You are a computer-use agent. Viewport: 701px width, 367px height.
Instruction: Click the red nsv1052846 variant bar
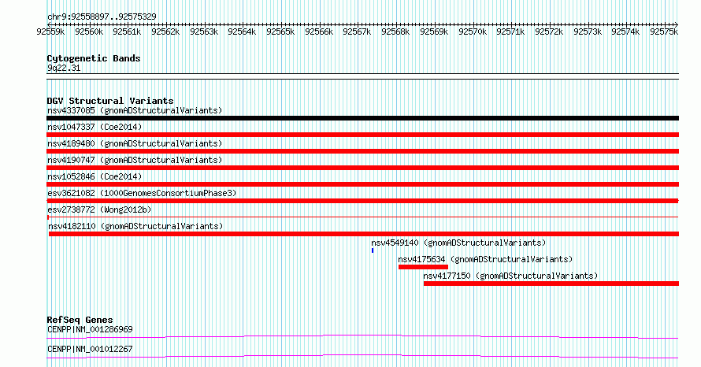pos(362,184)
